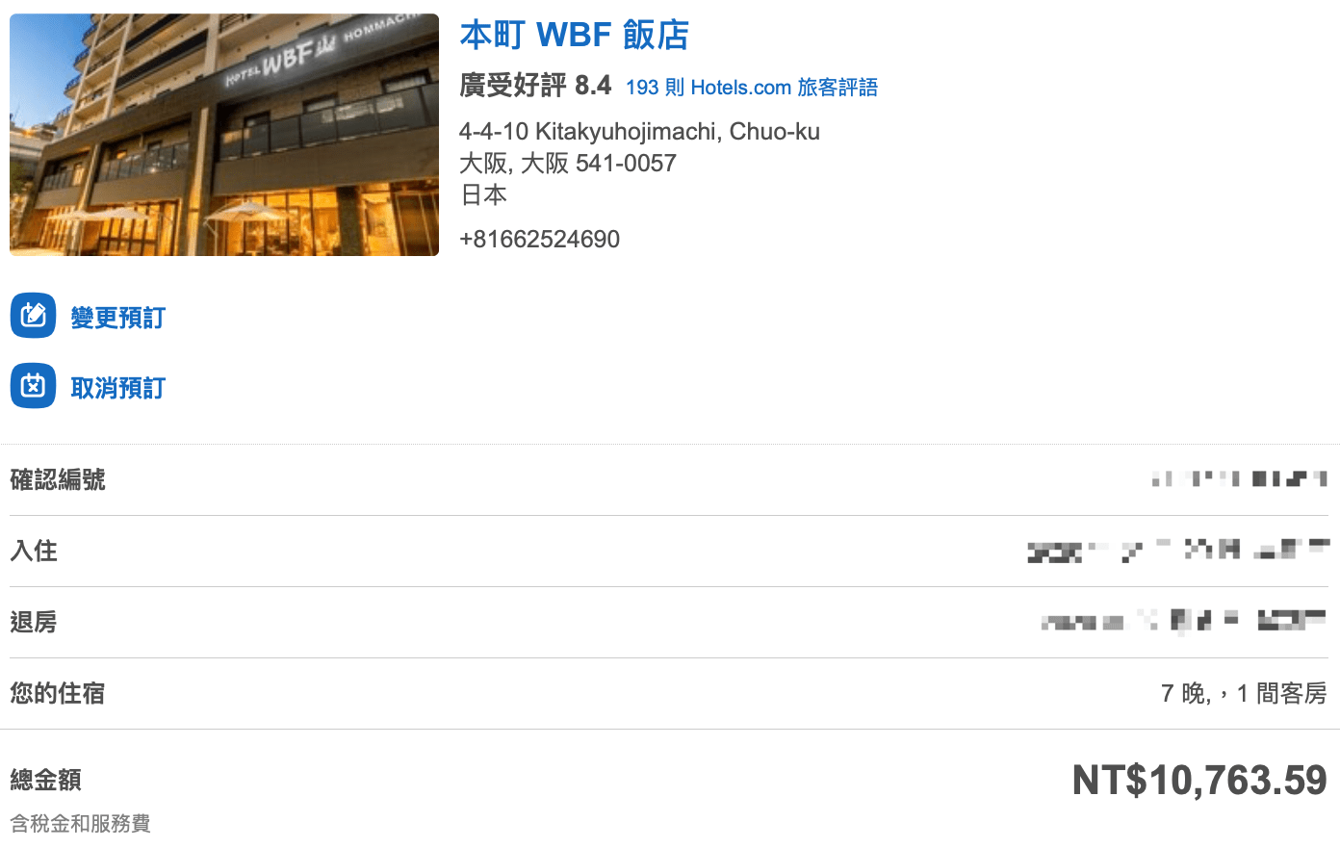Open the 變更預訂 link
Screen dimensions: 1340x848
118,318
